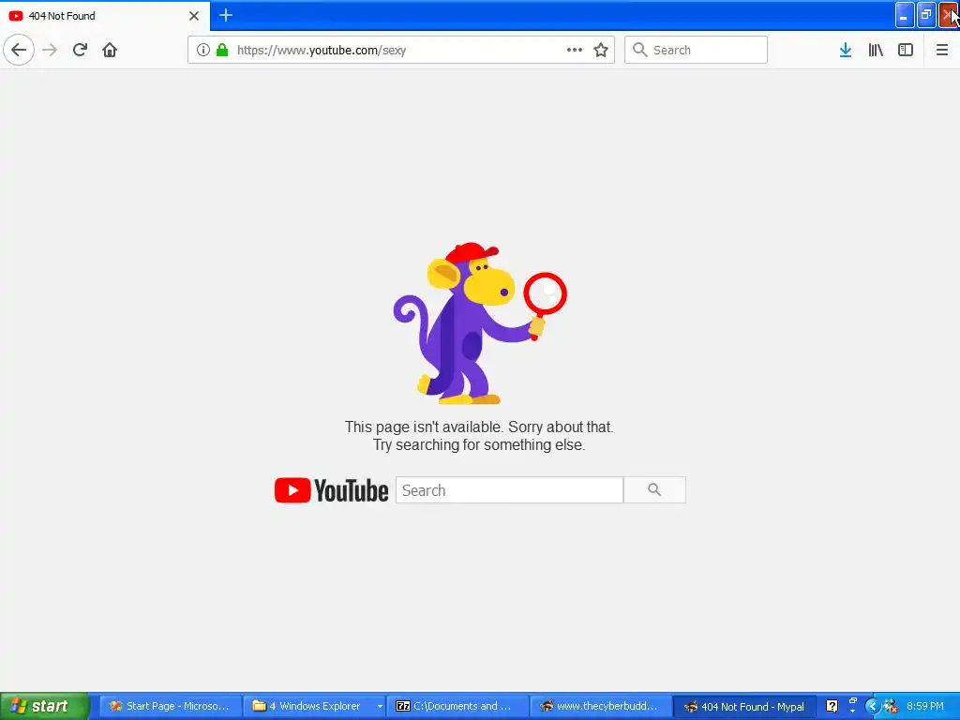Screen dimensions: 960x720
Task: Go back to the previous page
Action: pos(19,50)
